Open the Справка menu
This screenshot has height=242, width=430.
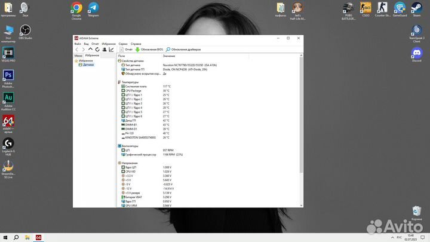click(x=136, y=44)
